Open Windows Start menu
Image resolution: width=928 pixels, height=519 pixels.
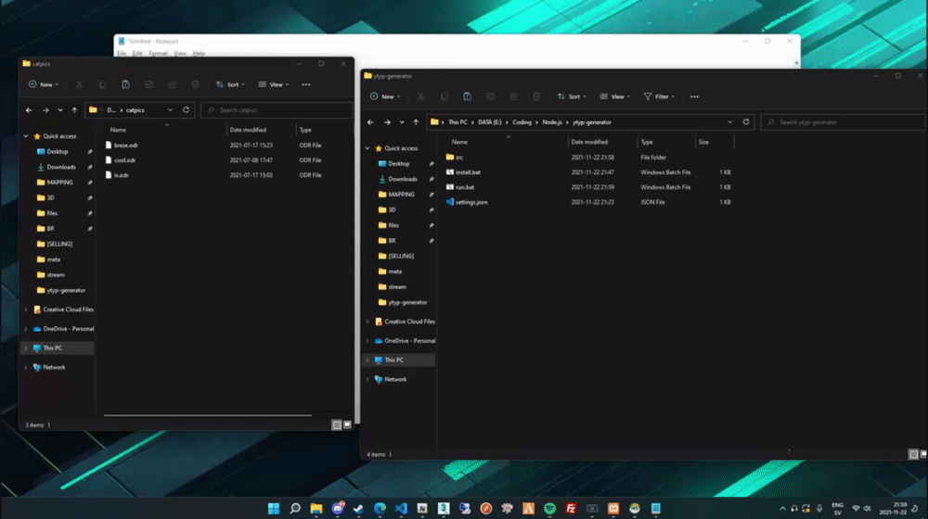click(274, 509)
